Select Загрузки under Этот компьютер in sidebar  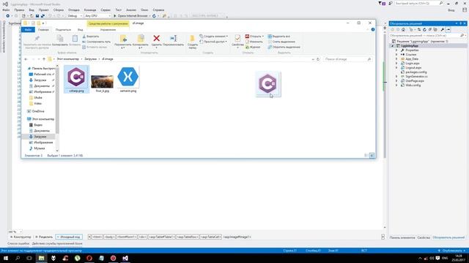coord(40,137)
